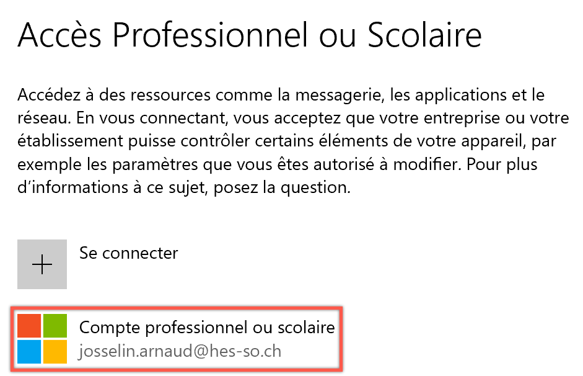Click the Se connecter label

129,253
